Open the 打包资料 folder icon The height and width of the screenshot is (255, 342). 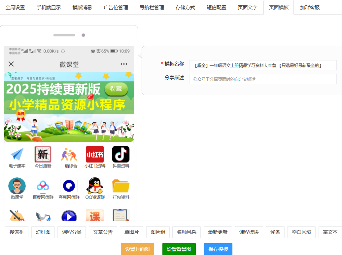click(x=121, y=186)
